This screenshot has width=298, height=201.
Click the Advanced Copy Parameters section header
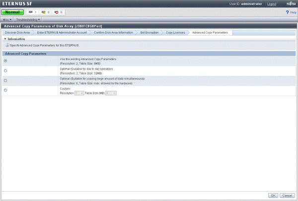click(x=149, y=54)
